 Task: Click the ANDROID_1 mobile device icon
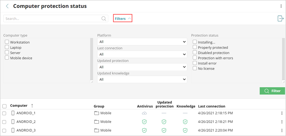point(13,113)
